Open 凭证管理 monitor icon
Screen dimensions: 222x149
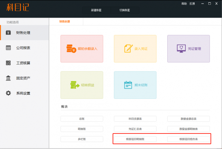pyautogui.click(x=181, y=48)
